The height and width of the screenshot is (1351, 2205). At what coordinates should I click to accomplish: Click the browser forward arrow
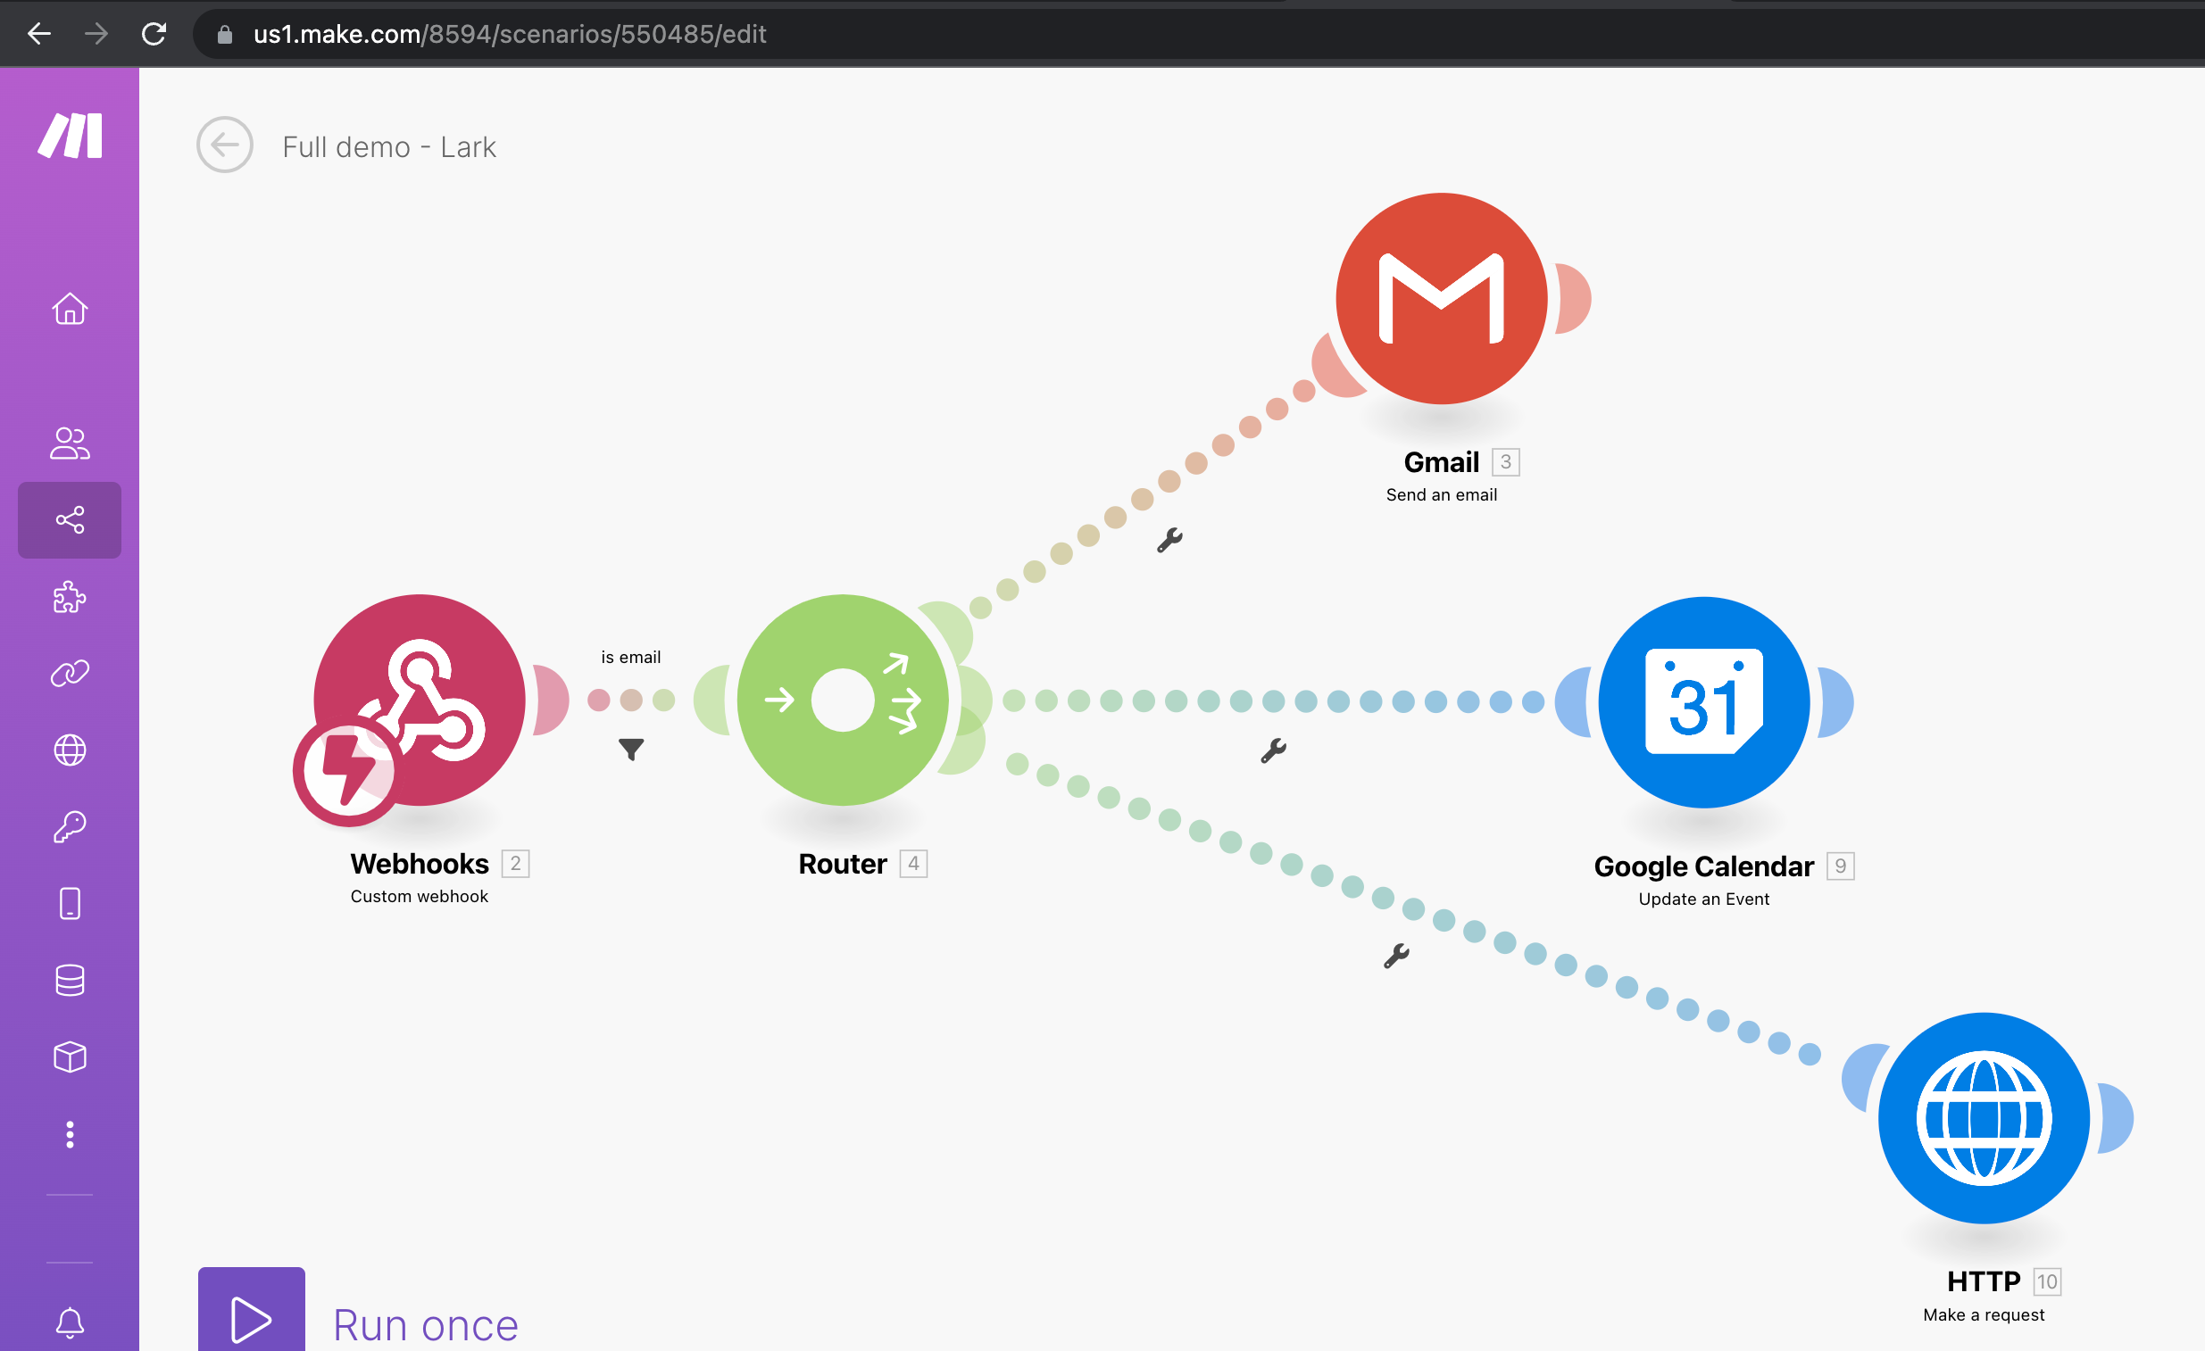tap(96, 34)
